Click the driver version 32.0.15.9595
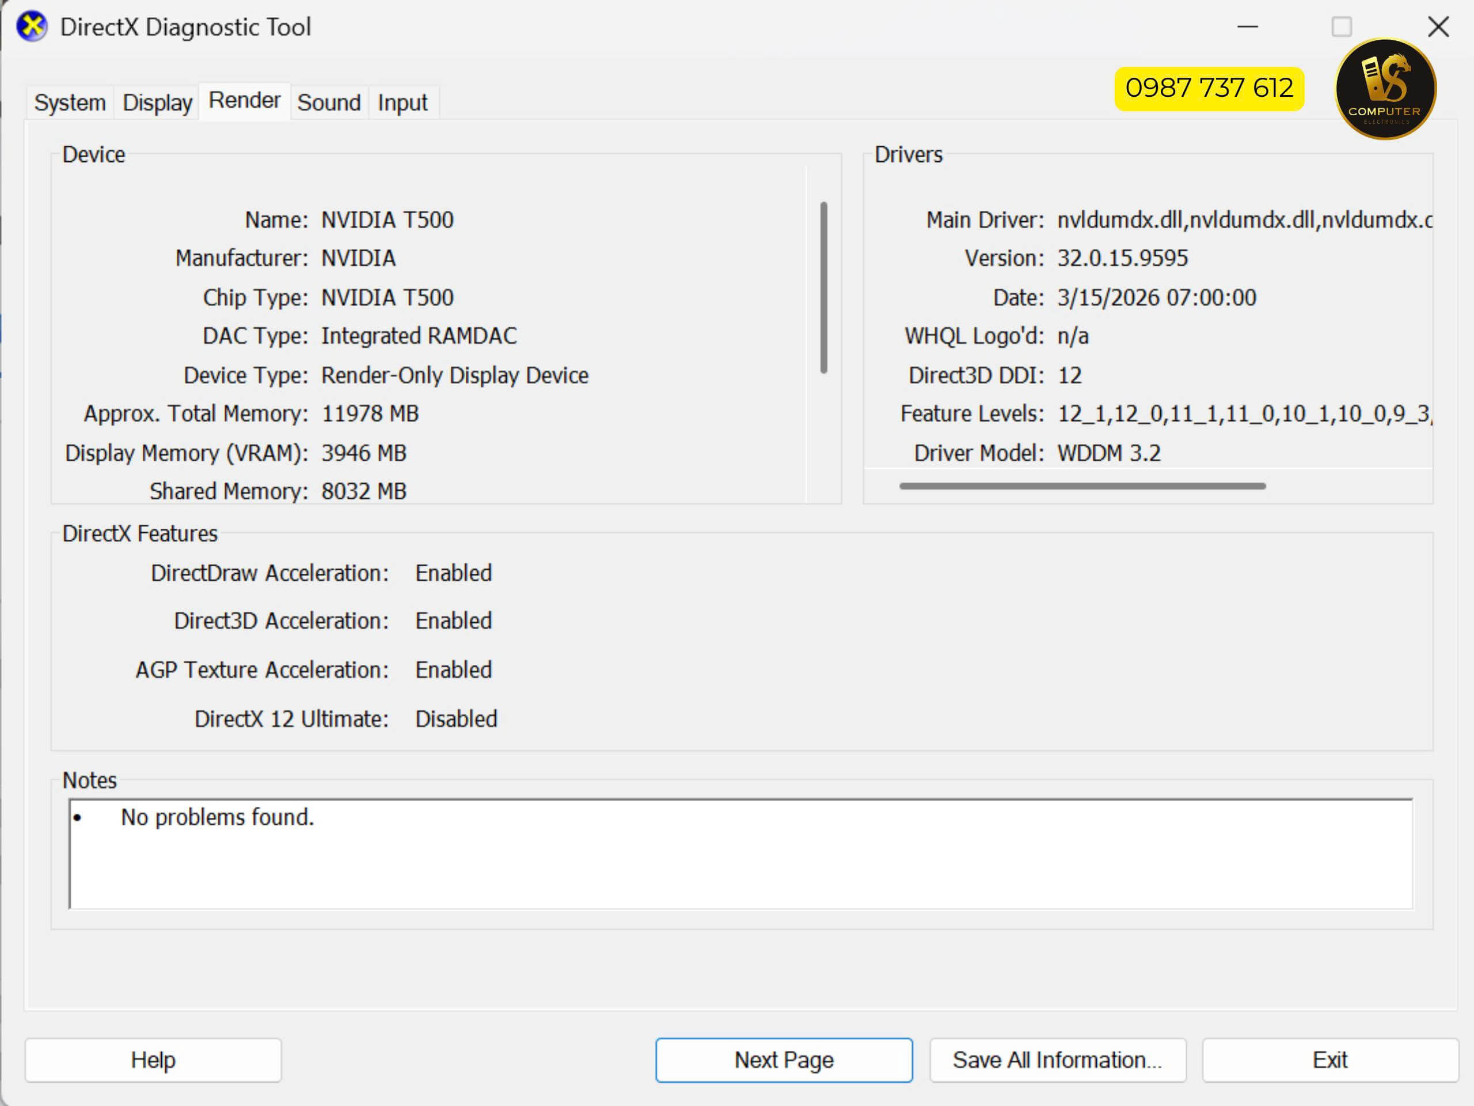The width and height of the screenshot is (1474, 1106). tap(1123, 258)
